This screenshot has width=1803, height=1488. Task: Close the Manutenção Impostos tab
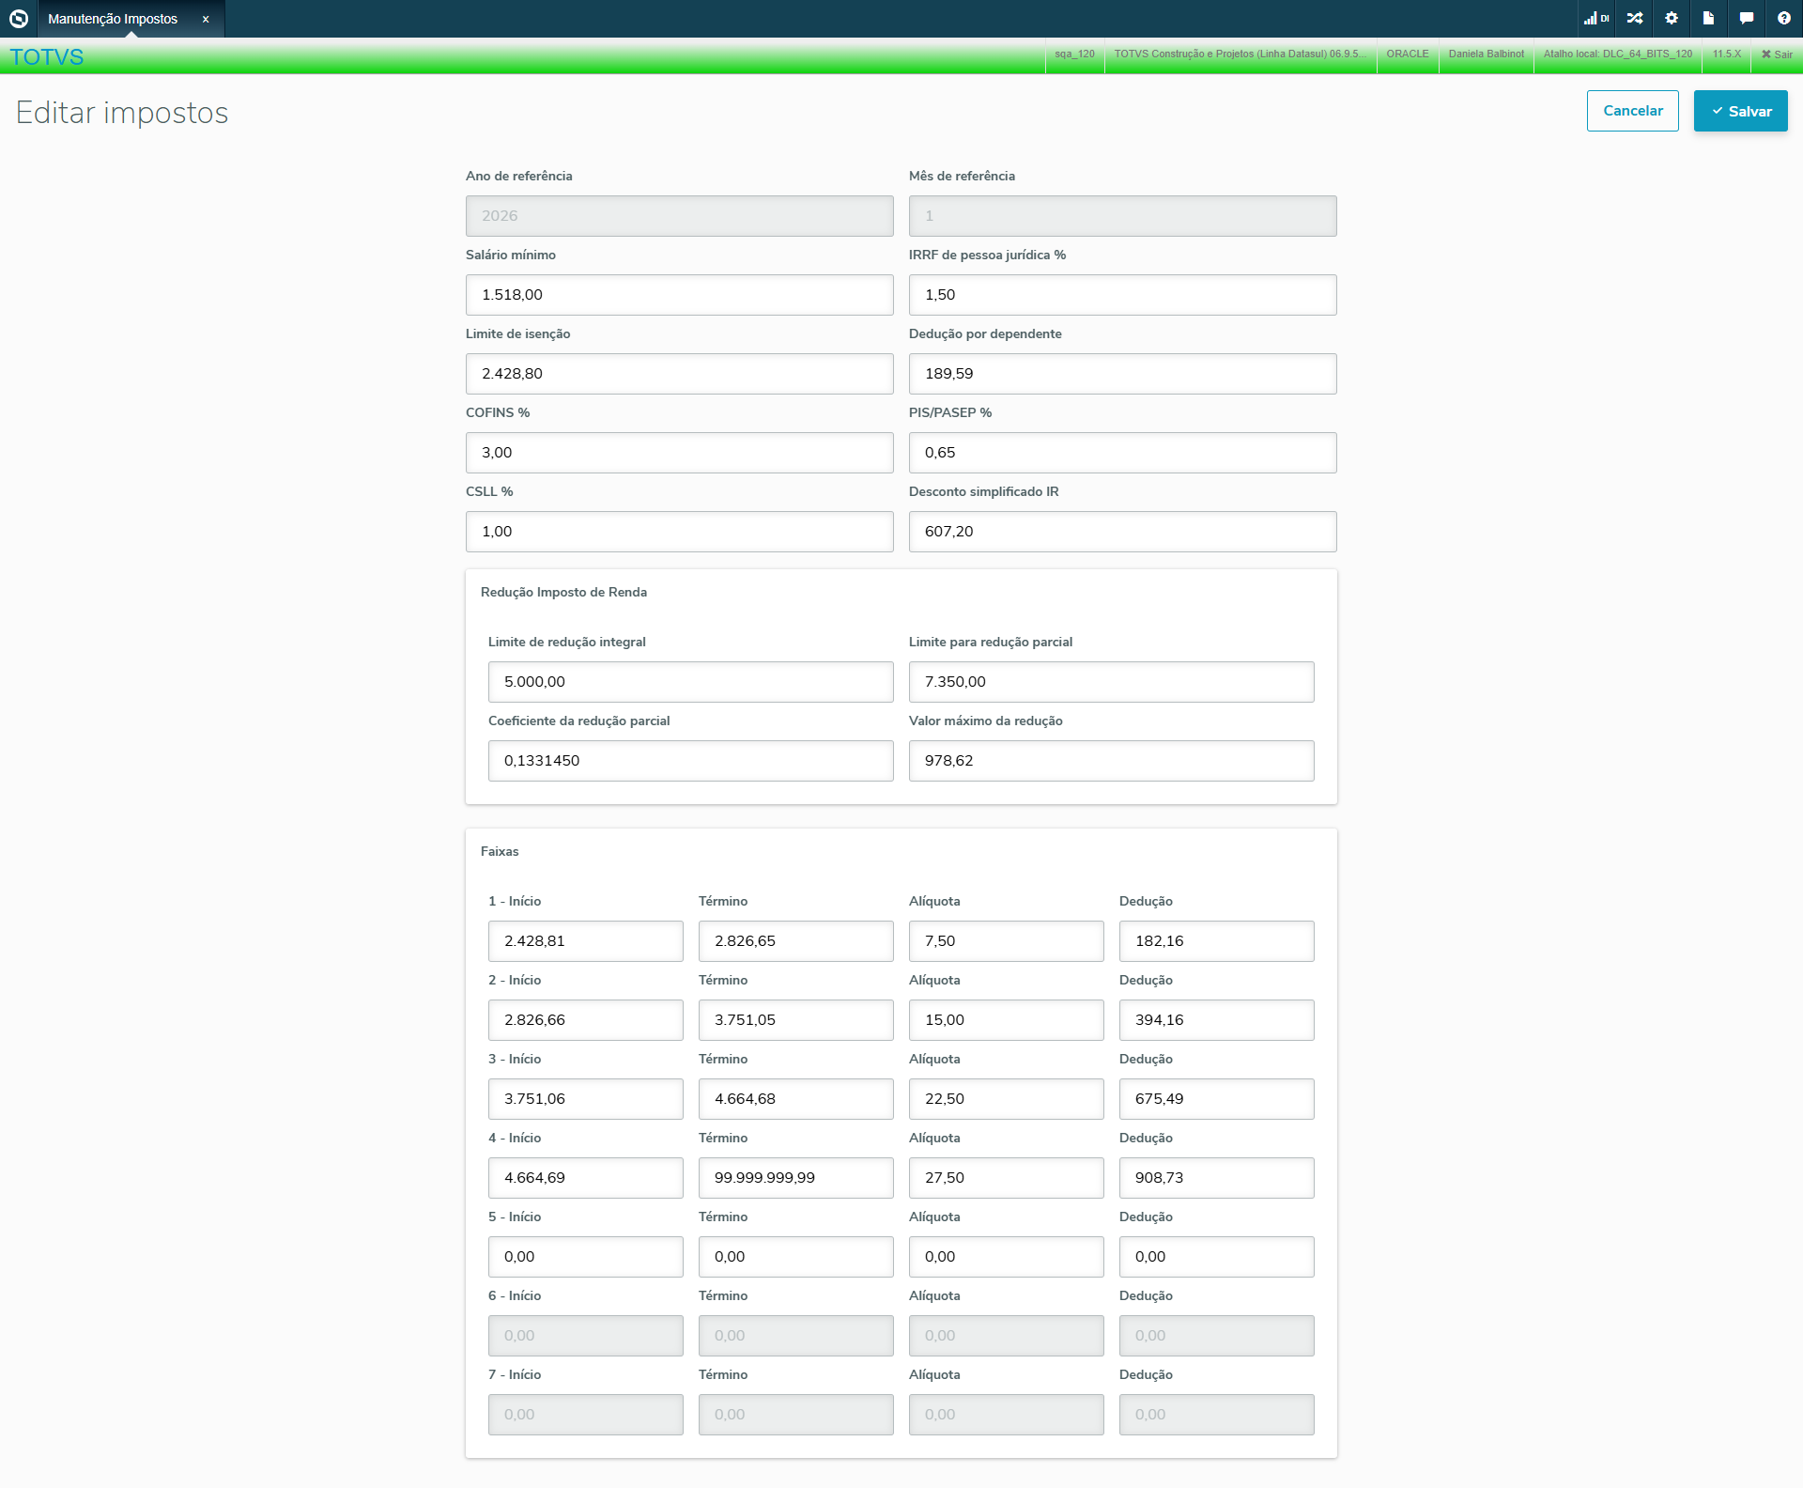pyautogui.click(x=206, y=19)
